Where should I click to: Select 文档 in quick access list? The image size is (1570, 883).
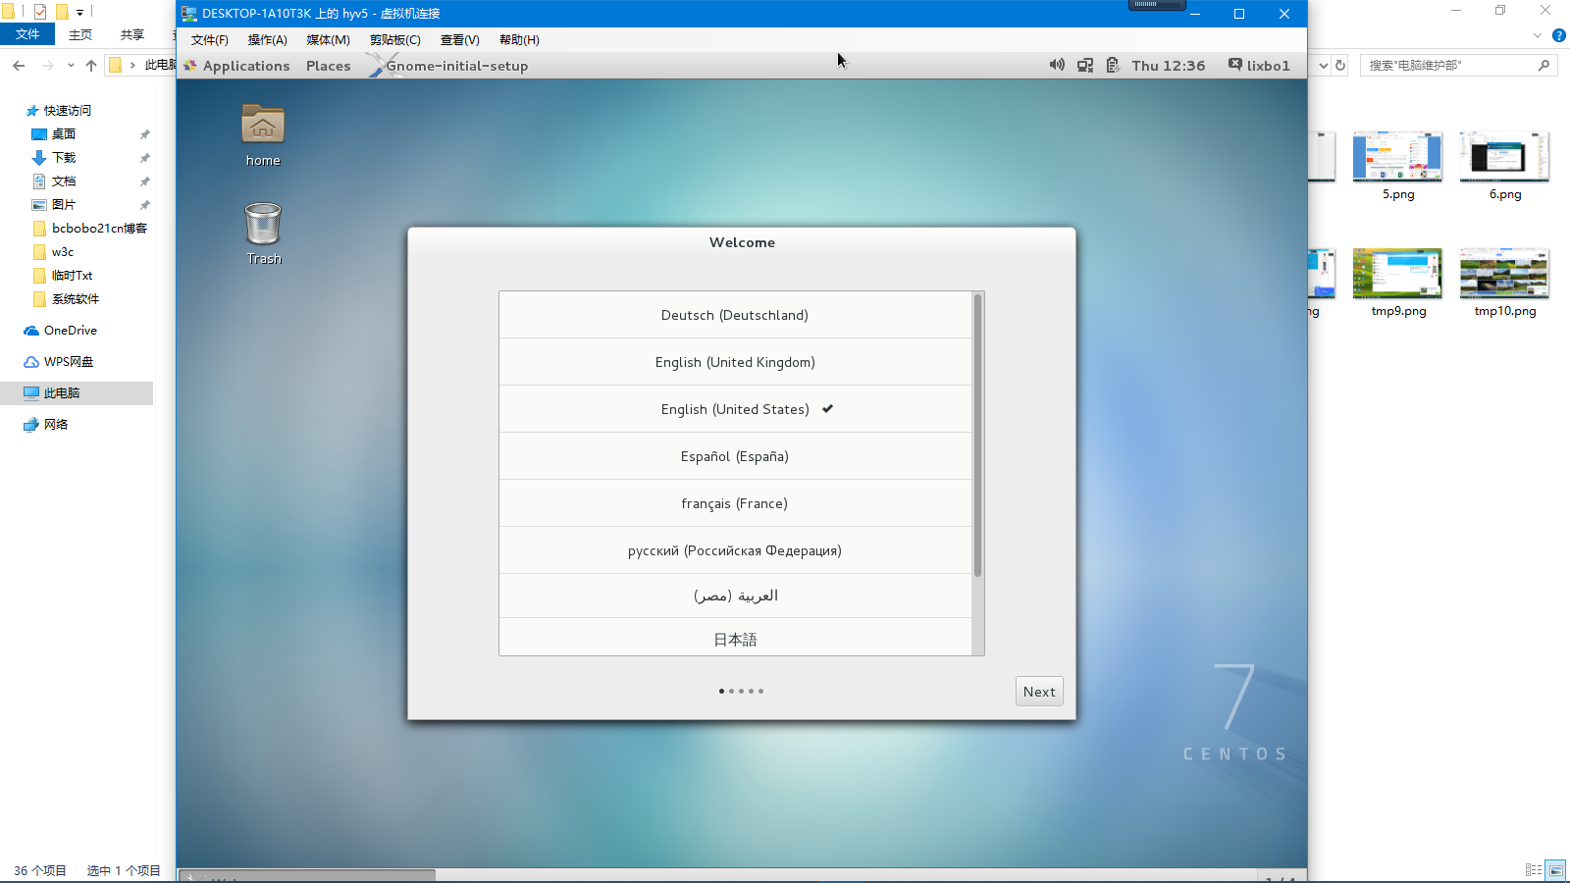tap(64, 182)
